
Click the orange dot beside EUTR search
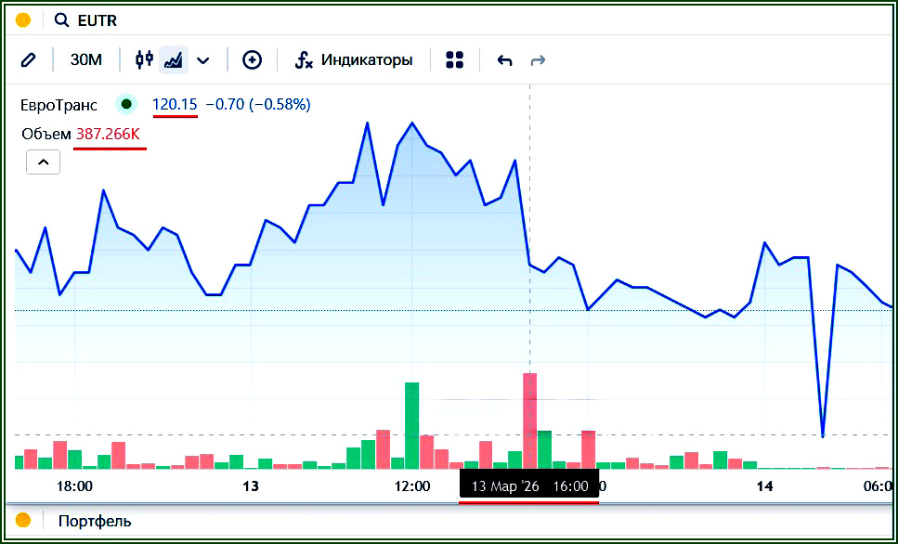coord(23,20)
